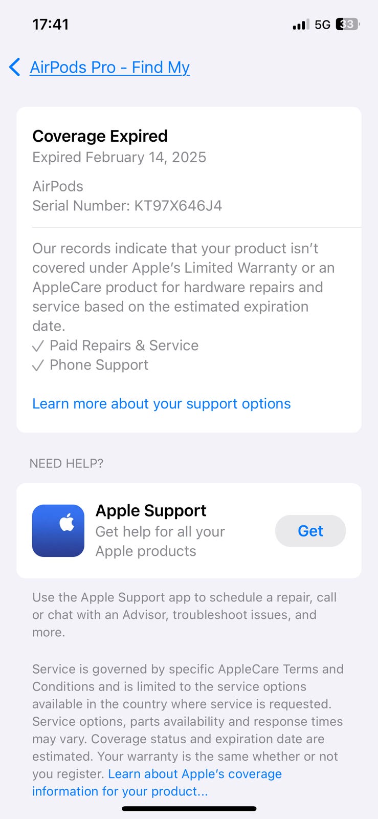Tap the Apple Support app icon
The height and width of the screenshot is (819, 378).
[58, 531]
